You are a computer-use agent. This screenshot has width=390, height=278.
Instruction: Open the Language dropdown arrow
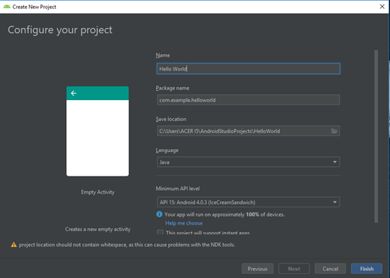(x=335, y=162)
